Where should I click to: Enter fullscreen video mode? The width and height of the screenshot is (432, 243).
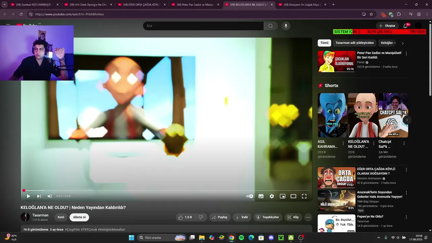[x=304, y=196]
